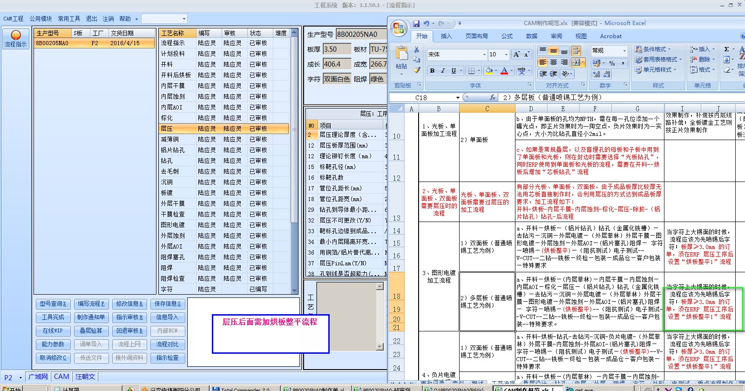745x391 pixels.
Task: Save the workbook from Excel quick access toolbar
Action: tap(416, 23)
